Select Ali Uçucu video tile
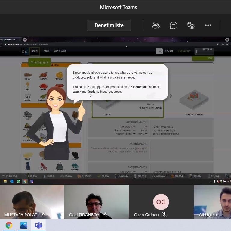 click(x=212, y=202)
